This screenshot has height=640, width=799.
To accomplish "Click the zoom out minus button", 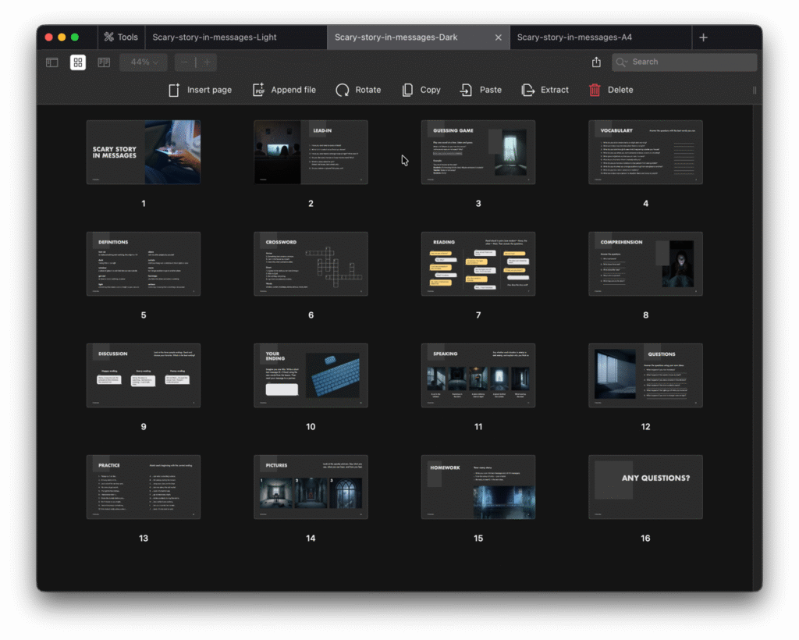I will (184, 62).
